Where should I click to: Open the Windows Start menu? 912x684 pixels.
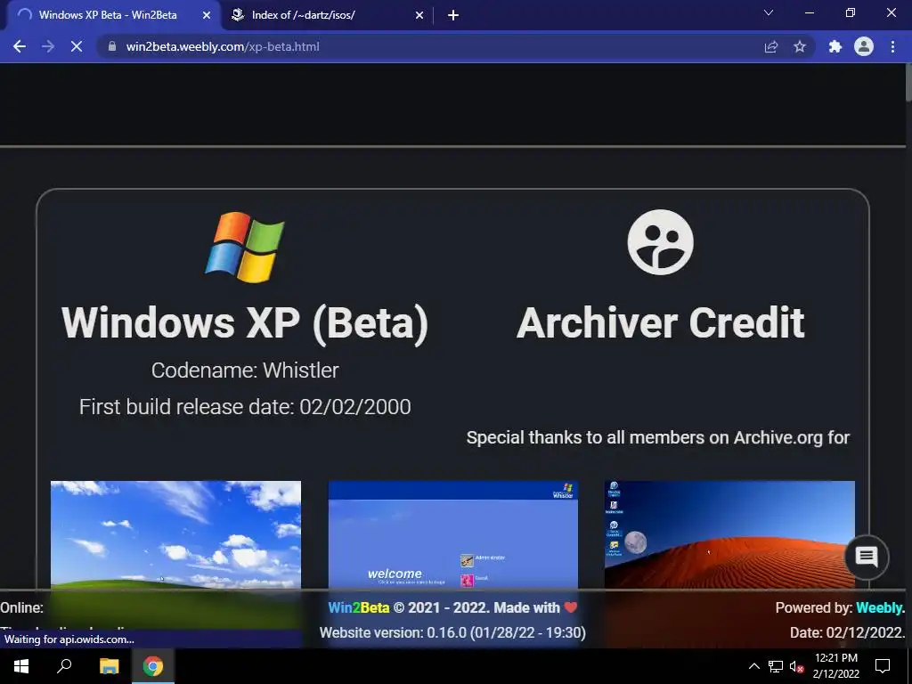click(21, 666)
